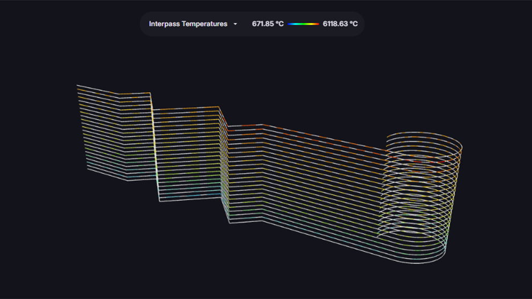Click the red end of the temperature gradient
This screenshot has height=299, width=532.
pyautogui.click(x=317, y=24)
